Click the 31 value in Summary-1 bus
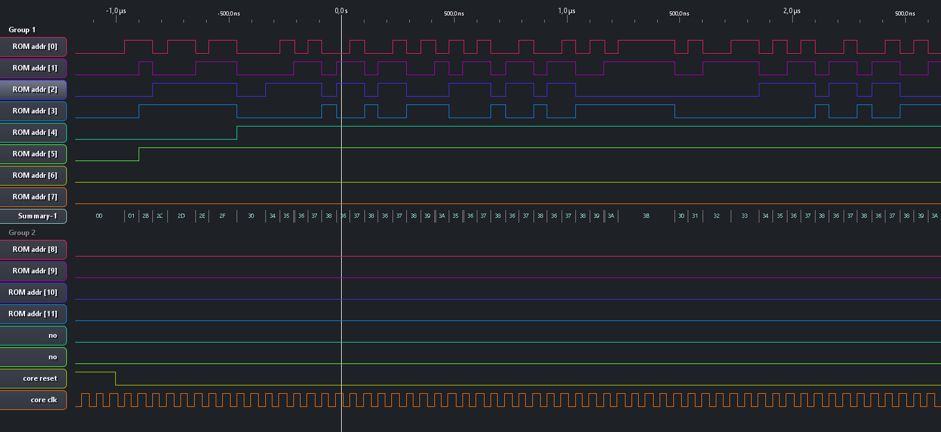The width and height of the screenshot is (941, 432). pyautogui.click(x=695, y=216)
